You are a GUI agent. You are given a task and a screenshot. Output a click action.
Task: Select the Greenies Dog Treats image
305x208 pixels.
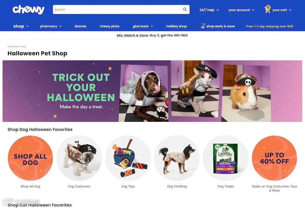click(x=226, y=158)
